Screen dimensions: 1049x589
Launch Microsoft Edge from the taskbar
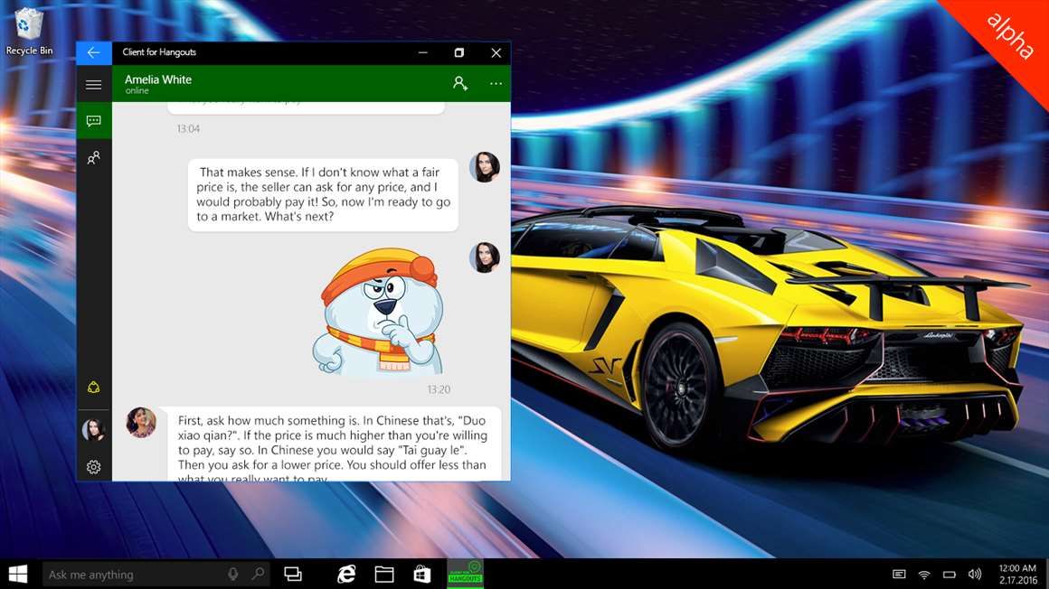pos(345,573)
